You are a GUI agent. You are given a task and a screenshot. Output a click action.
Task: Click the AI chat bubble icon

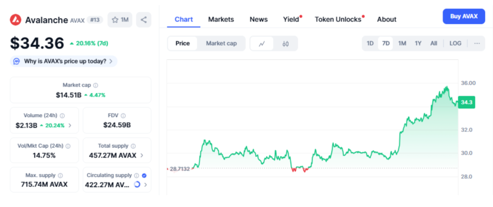pos(16,61)
